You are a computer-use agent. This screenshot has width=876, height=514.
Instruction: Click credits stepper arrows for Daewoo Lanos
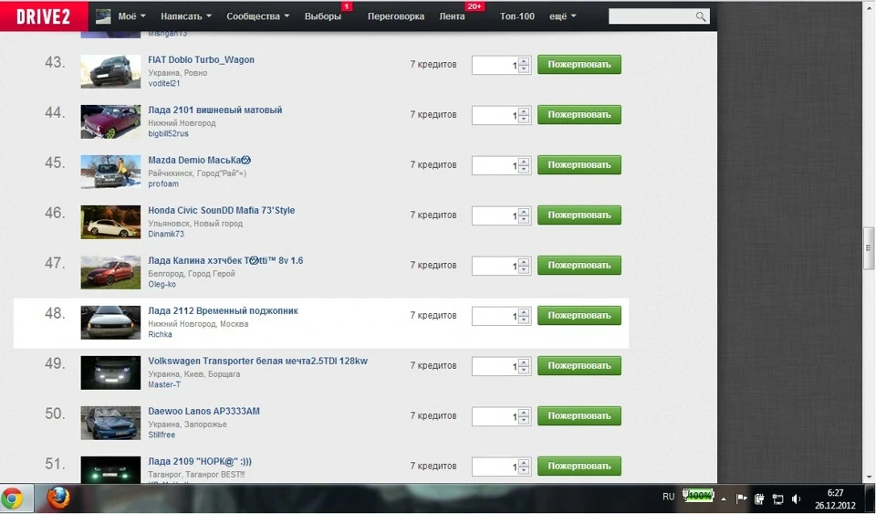coord(524,417)
